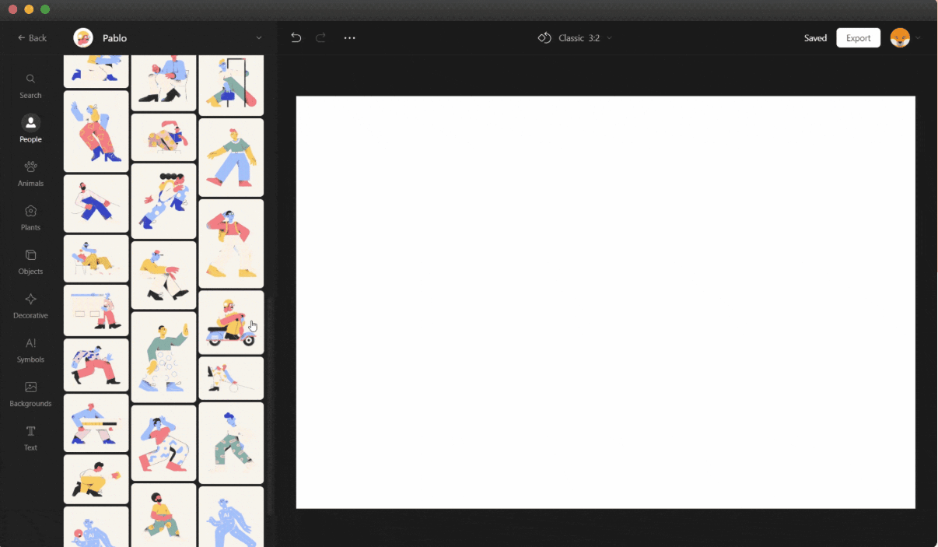Undo the last action

click(296, 37)
